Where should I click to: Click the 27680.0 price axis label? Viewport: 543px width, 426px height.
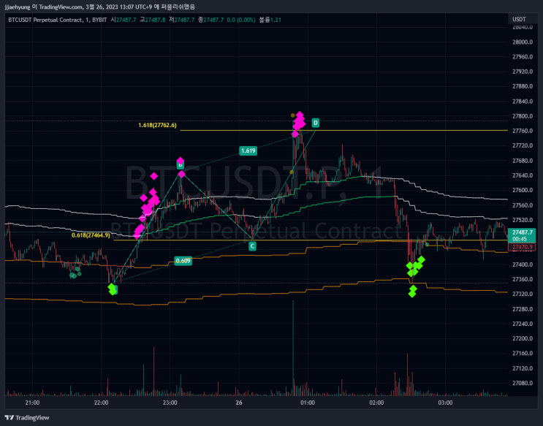pyautogui.click(x=523, y=160)
